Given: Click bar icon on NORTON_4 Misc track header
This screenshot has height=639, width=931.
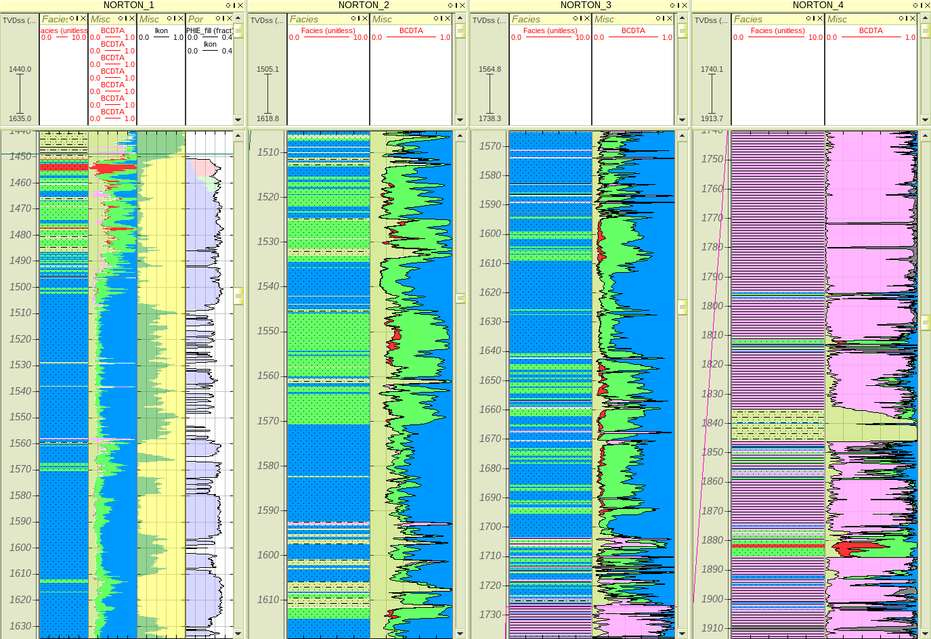Looking at the screenshot, I should [x=907, y=18].
